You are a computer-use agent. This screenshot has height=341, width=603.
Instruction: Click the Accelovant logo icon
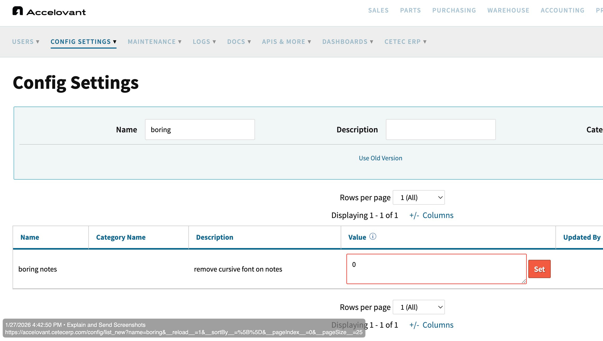(x=18, y=11)
